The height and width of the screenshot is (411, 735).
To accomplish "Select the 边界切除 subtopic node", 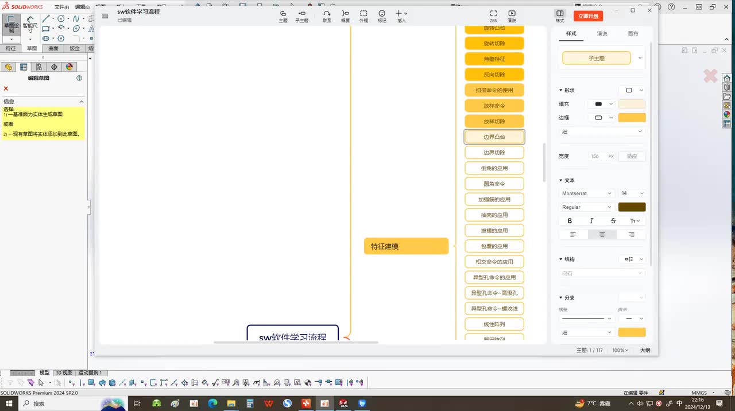I will [x=494, y=153].
